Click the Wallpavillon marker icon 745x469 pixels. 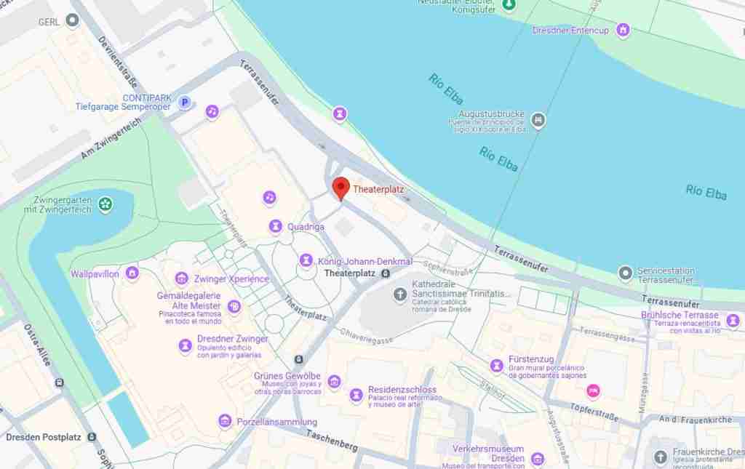click(132, 273)
